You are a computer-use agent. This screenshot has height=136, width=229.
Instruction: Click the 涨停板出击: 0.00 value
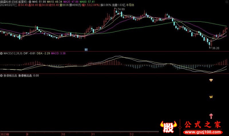[29, 75]
